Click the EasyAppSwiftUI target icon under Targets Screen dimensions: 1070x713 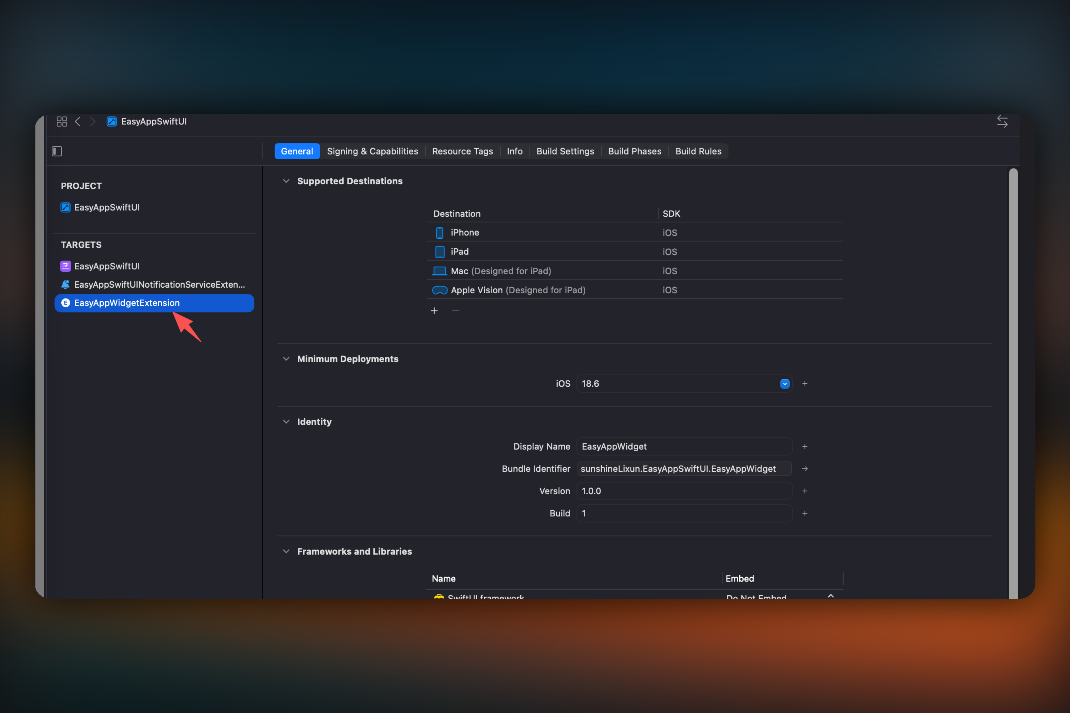coord(65,266)
